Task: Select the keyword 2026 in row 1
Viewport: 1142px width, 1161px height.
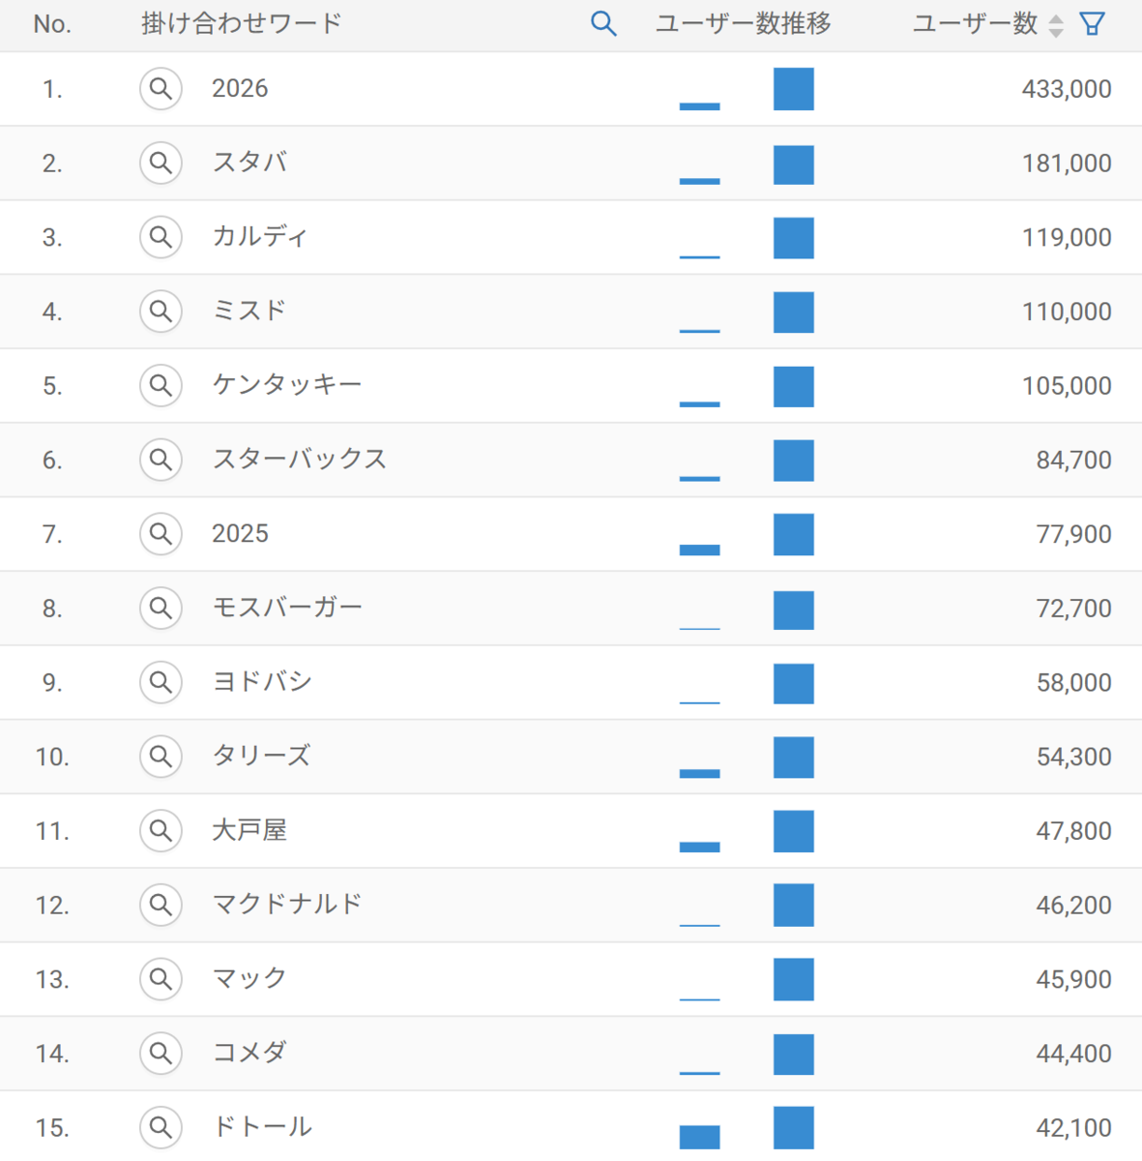Action: (x=240, y=89)
